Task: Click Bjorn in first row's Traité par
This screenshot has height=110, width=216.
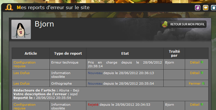Action: [169, 62]
